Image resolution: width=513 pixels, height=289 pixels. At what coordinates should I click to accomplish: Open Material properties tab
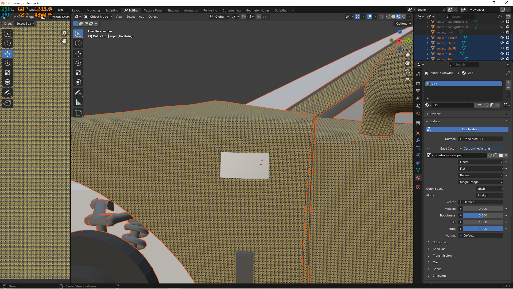click(418, 178)
